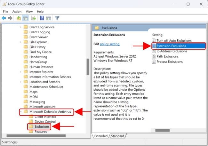This screenshot has height=146, width=208.
Task: Collapse the Microsoft Defender Antivirus node
Action: [x=21, y=112]
